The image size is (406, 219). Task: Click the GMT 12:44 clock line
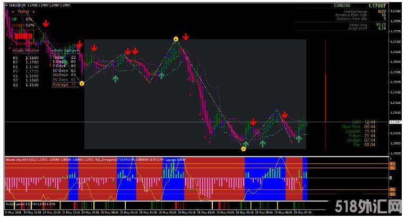coord(364,122)
